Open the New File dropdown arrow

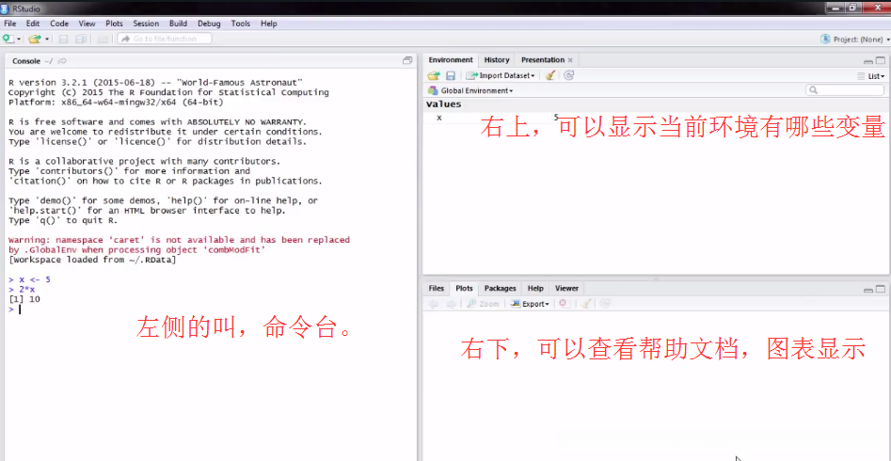(x=20, y=40)
